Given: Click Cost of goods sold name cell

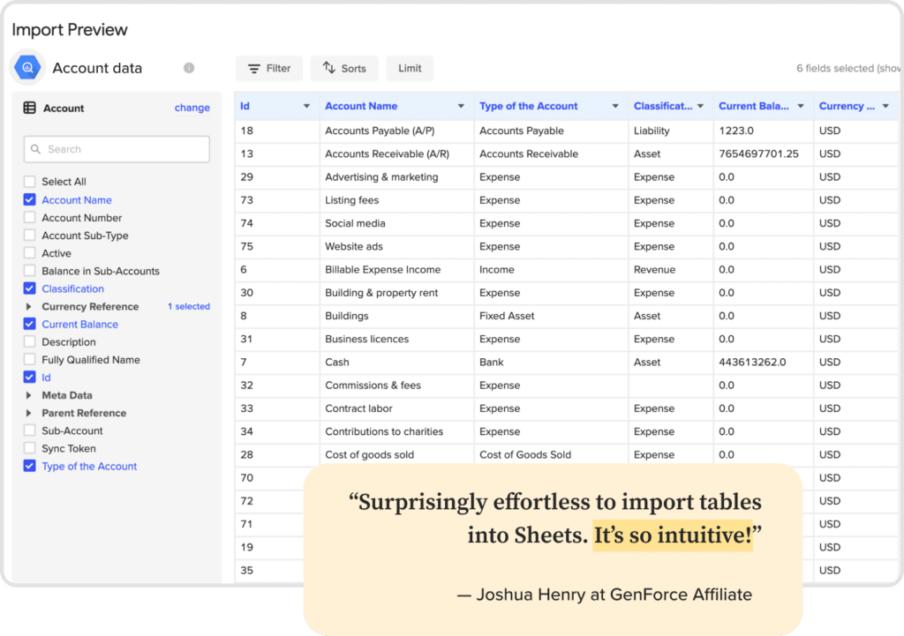Looking at the screenshot, I should tap(396, 454).
